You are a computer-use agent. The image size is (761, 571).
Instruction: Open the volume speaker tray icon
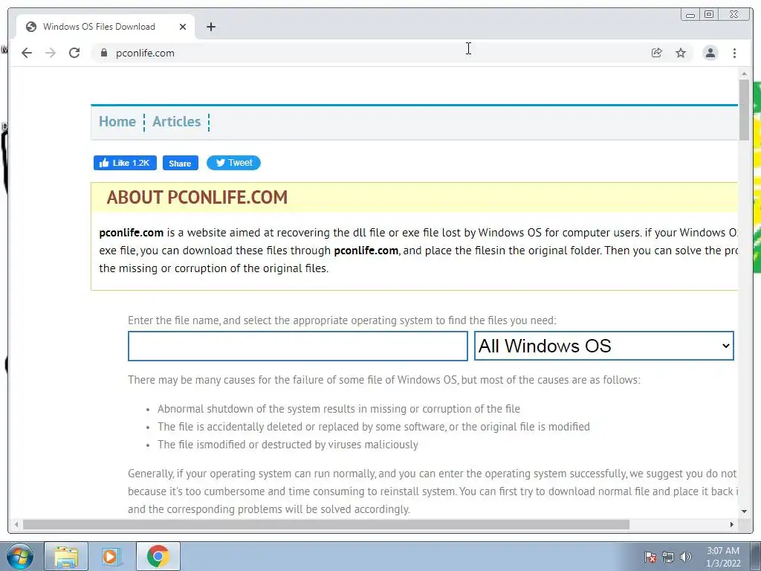coord(686,557)
